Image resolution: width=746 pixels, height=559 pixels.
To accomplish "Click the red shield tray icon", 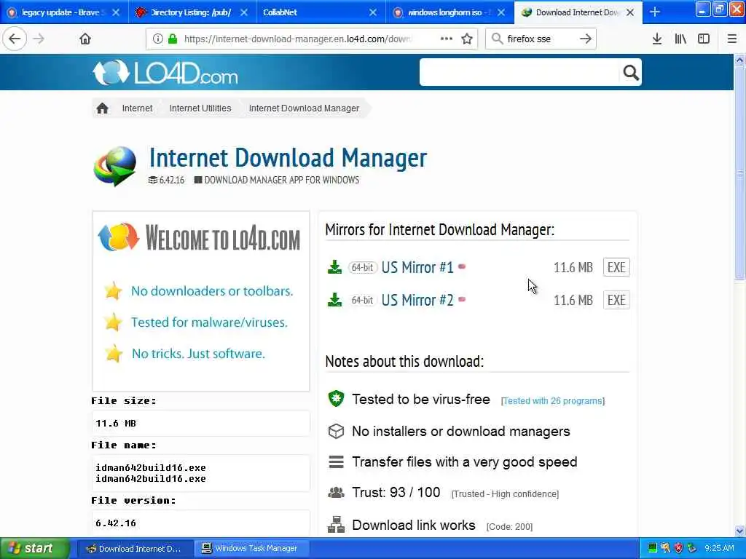I will click(678, 548).
